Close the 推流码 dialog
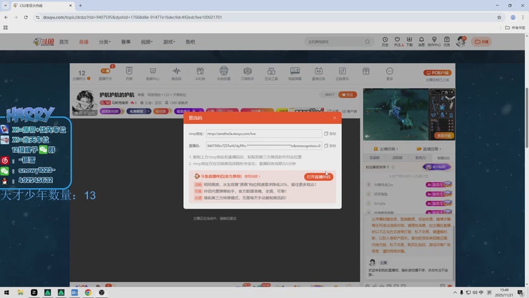This screenshot has width=529, height=298. pos(335,118)
